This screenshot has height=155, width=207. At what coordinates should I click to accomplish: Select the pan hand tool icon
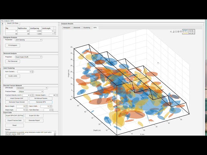pyautogui.click(x=181, y=32)
